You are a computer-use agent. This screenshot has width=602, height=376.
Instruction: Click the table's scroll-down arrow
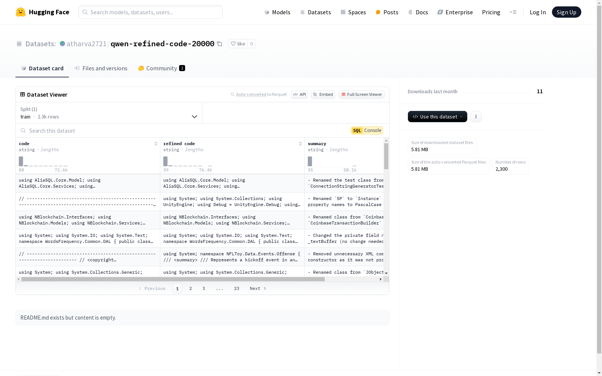pyautogui.click(x=386, y=273)
